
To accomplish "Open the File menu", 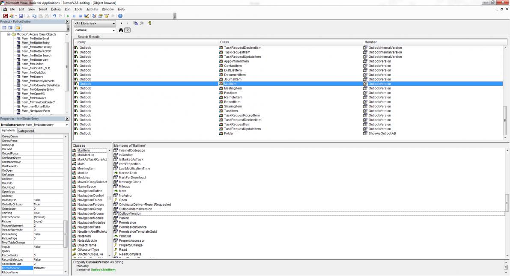I will click(12, 9).
